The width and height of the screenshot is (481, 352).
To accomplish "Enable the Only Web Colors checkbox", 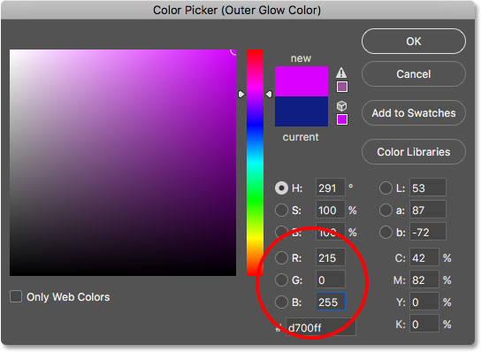I will tap(16, 297).
